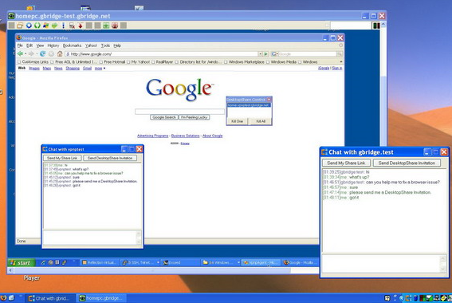Expand the '5 SSH, Telnet' taskbar group
The width and height of the screenshot is (452, 303).
[158, 262]
